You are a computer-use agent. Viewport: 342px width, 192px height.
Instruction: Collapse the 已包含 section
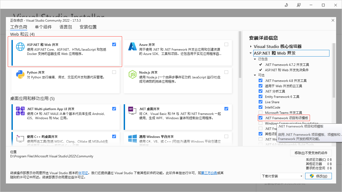tap(255, 59)
